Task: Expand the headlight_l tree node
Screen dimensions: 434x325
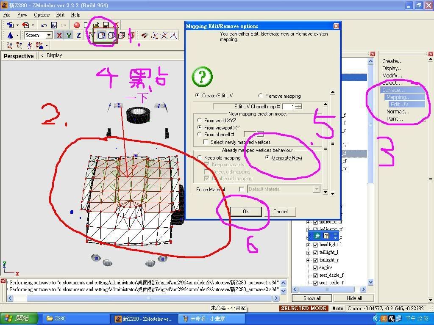Action: (309, 245)
